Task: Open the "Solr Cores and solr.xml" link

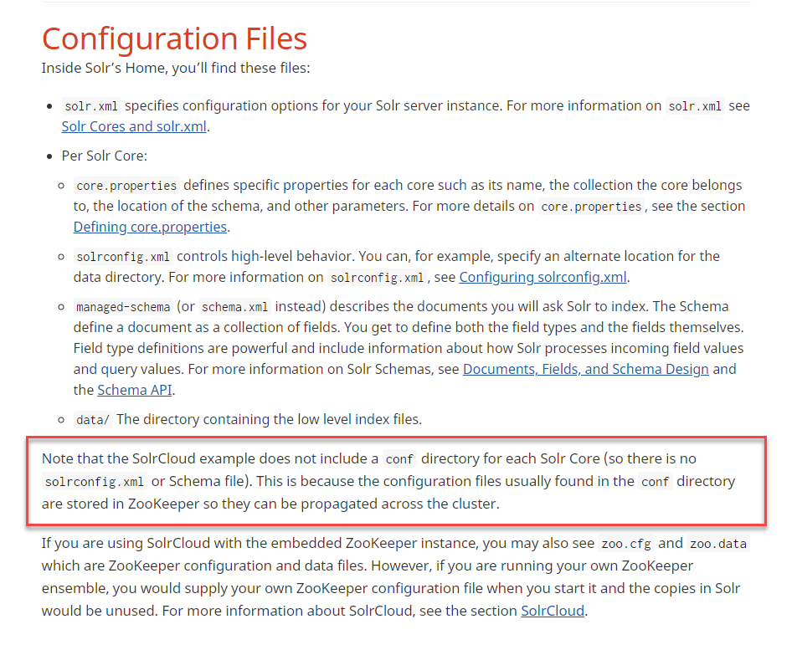Action: (x=134, y=127)
